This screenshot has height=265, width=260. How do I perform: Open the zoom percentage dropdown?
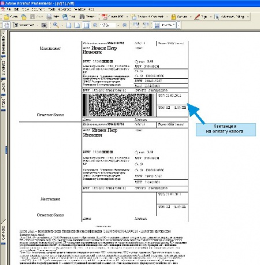point(118,25)
